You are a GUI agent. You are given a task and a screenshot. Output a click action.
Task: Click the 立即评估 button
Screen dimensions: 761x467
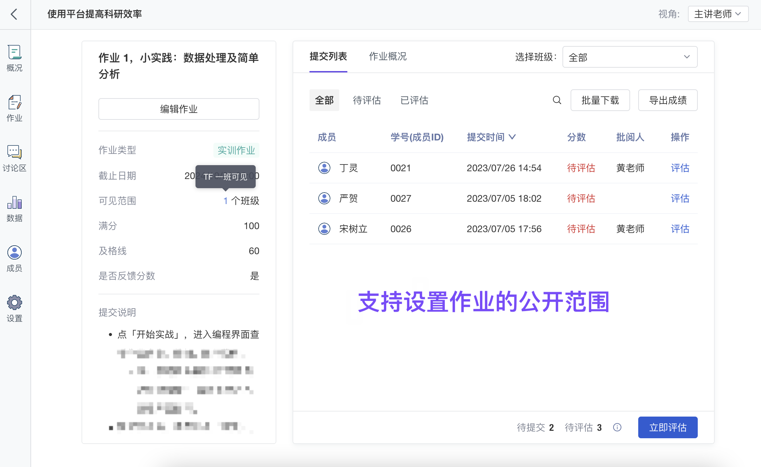point(667,427)
